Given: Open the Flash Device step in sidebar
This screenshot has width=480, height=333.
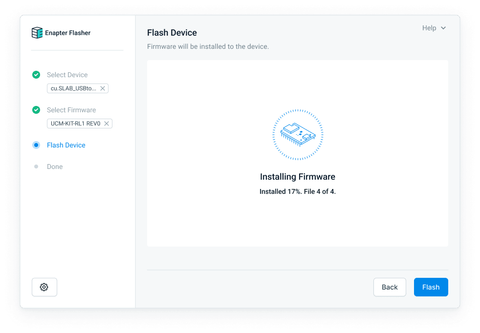Looking at the screenshot, I should 66,145.
